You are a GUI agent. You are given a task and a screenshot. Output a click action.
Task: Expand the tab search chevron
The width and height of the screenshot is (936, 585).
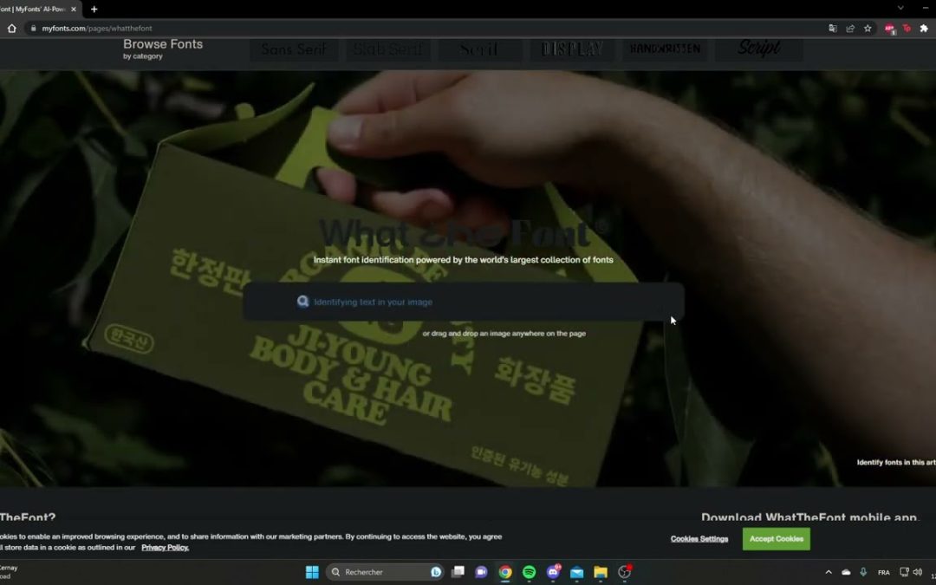click(x=900, y=8)
